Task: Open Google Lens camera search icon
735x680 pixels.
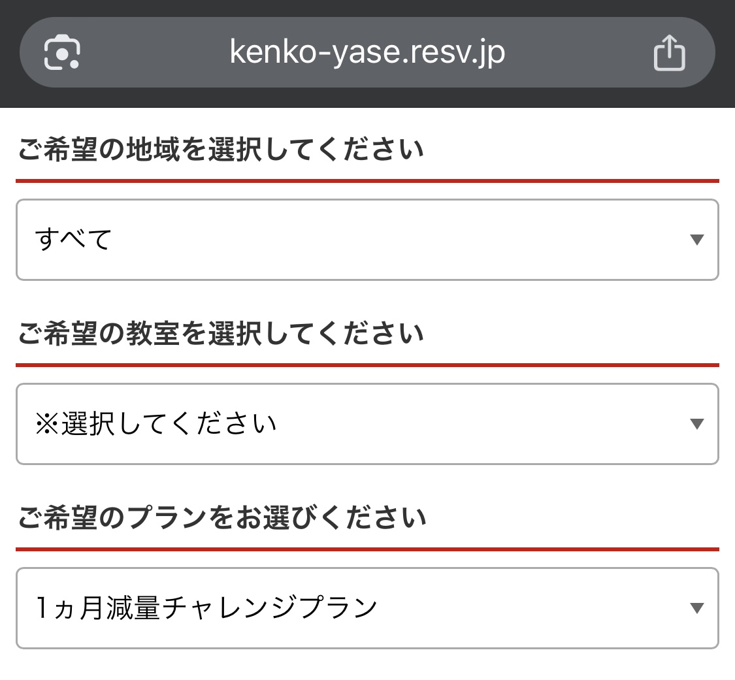Action: [x=62, y=52]
